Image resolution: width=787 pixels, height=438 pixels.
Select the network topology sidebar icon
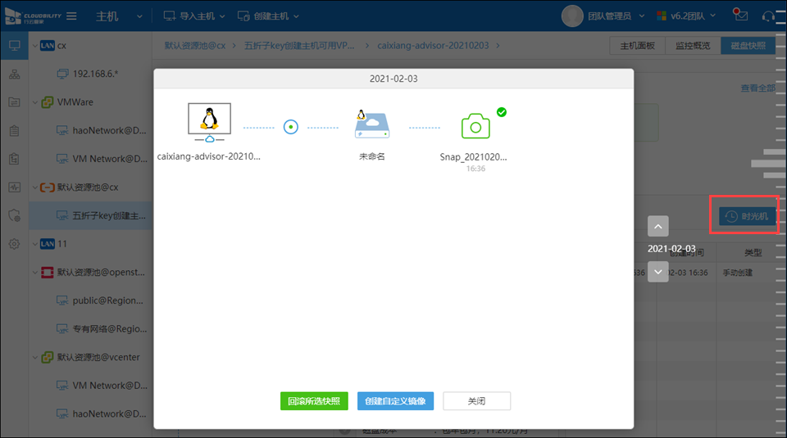click(x=14, y=75)
